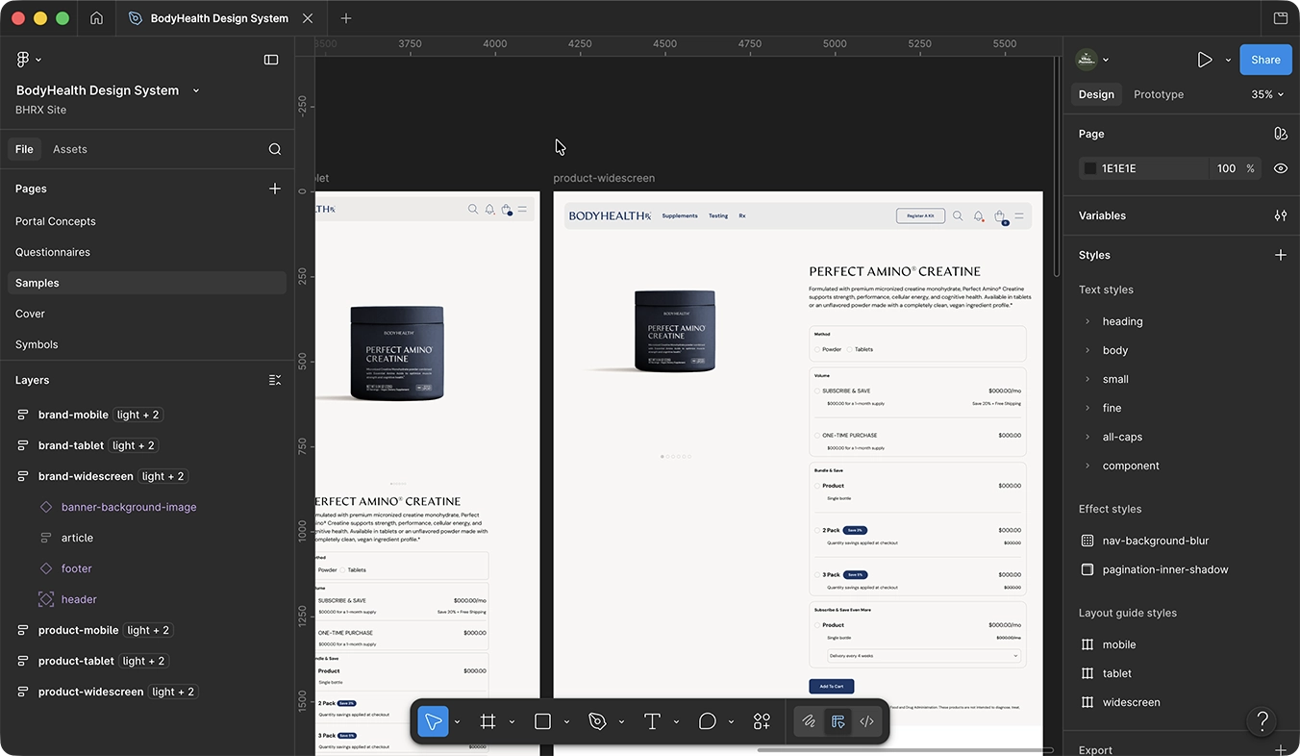Open the zoom level 35% dropdown
Screen dimensions: 1300x756
tap(1268, 94)
